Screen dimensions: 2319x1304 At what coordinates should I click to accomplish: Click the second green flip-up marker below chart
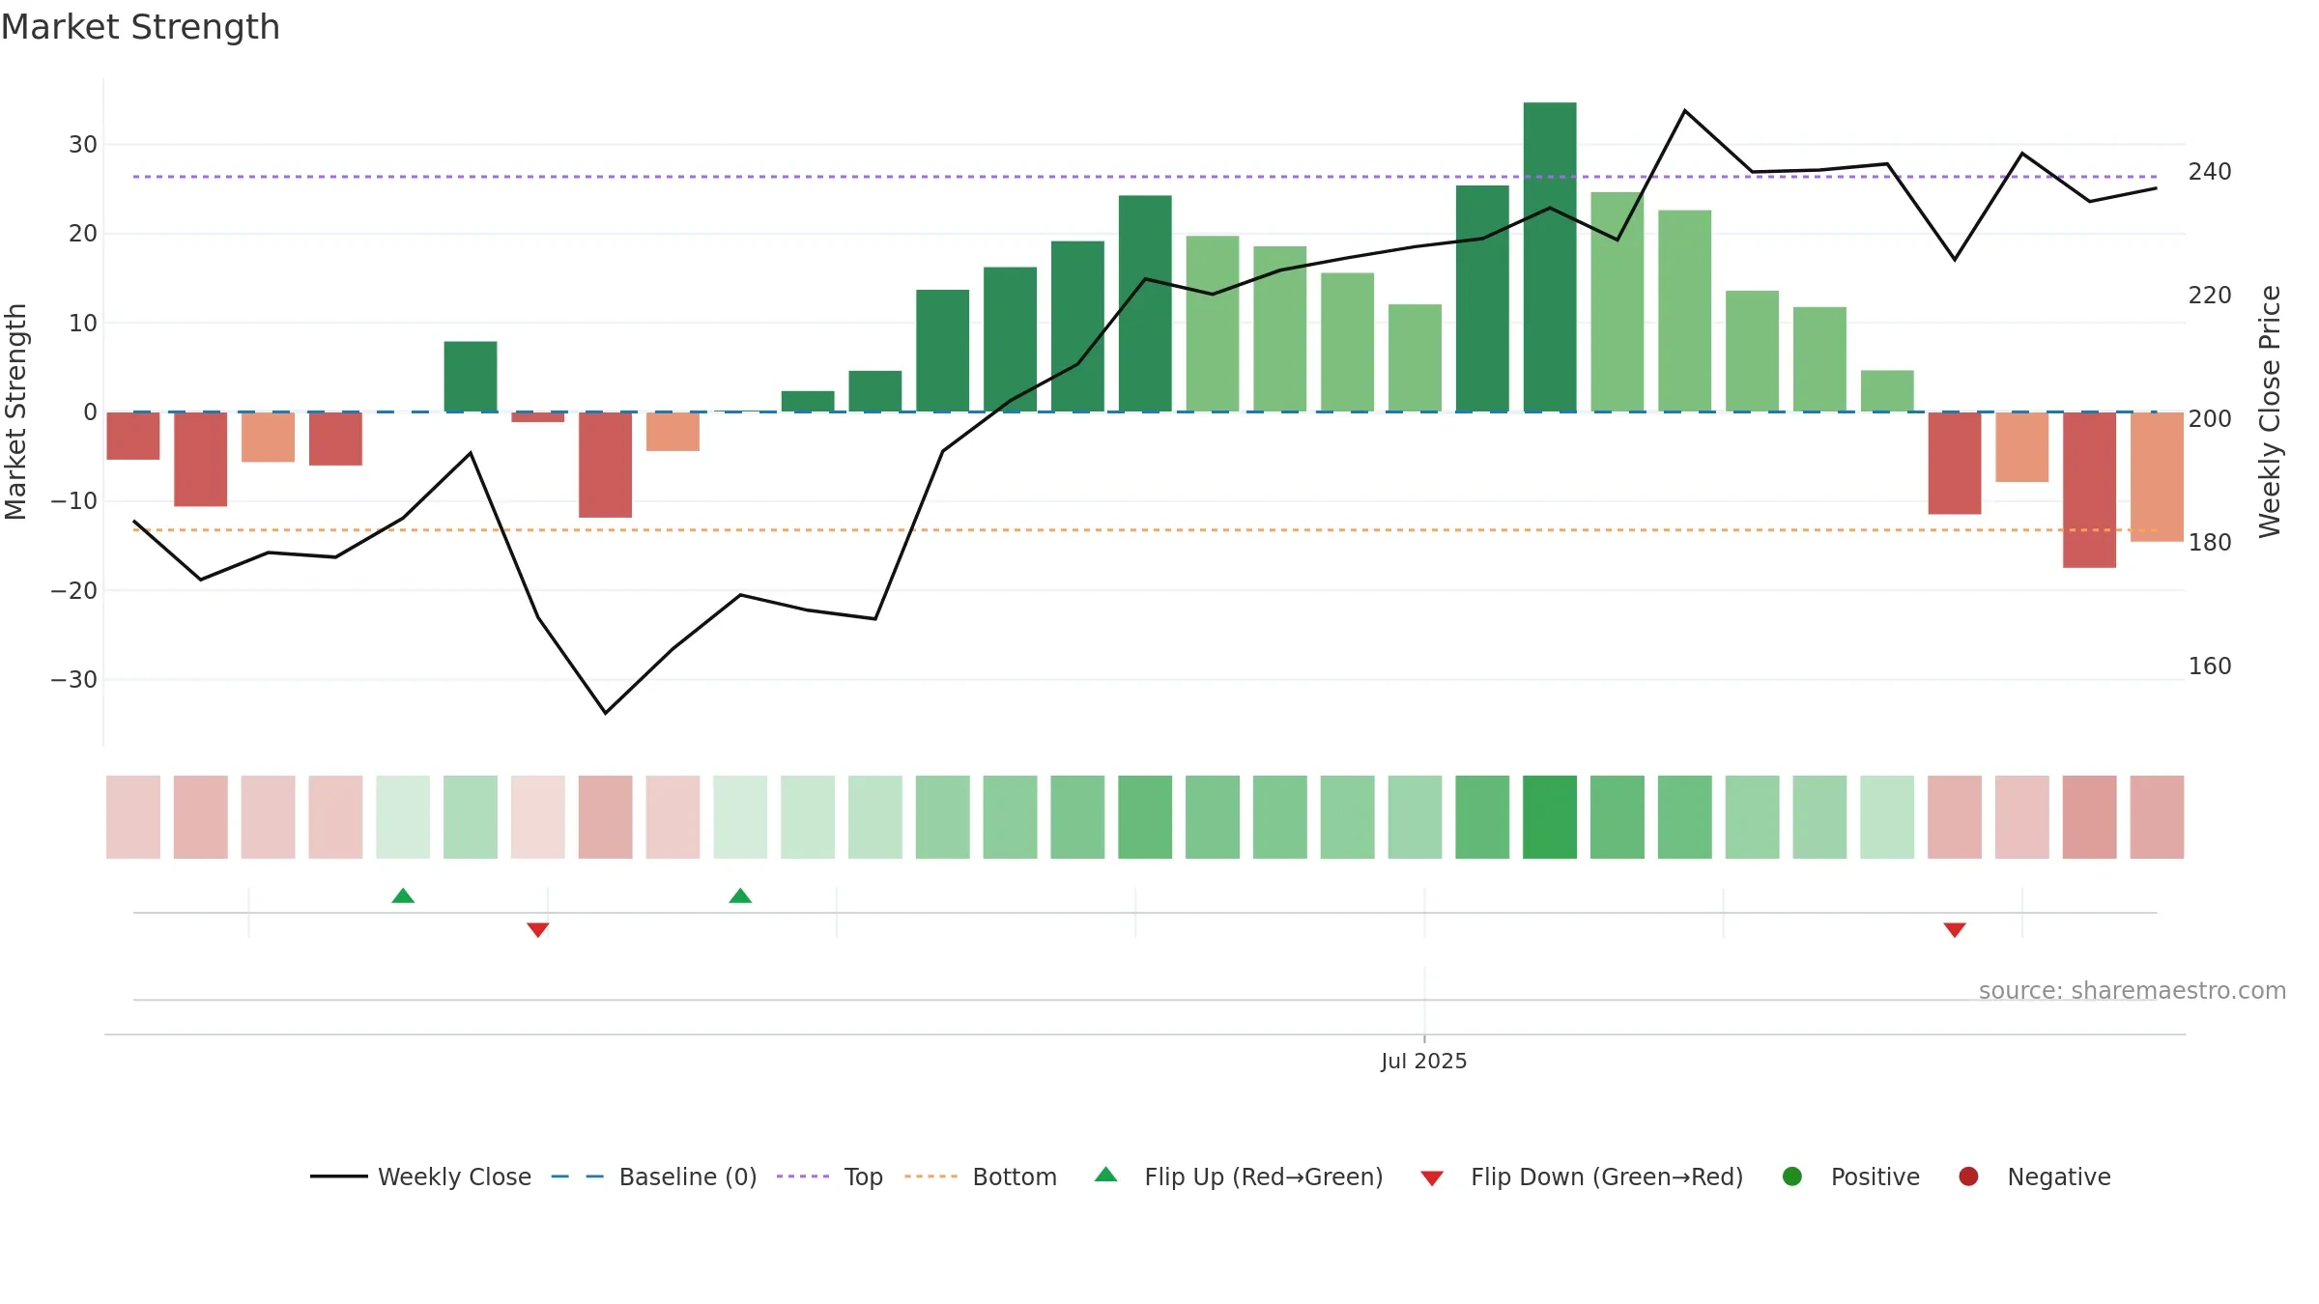tap(740, 895)
